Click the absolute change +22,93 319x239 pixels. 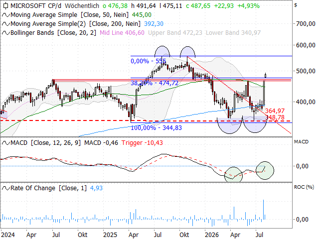point(224,5)
